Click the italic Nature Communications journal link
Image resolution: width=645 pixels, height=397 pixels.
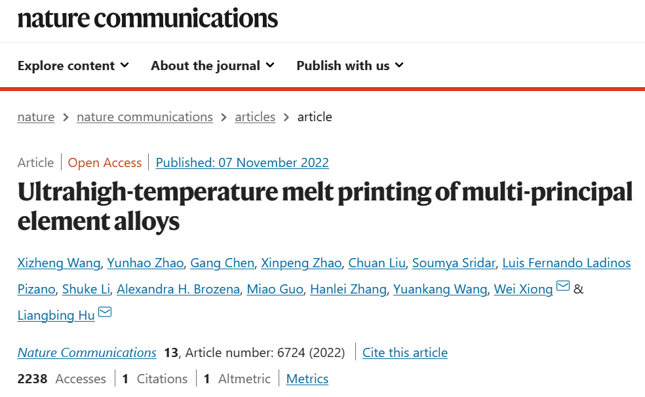pos(87,352)
